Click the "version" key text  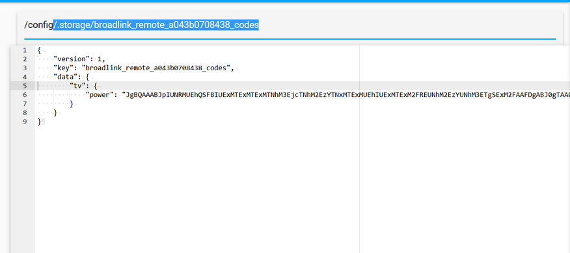(x=72, y=59)
